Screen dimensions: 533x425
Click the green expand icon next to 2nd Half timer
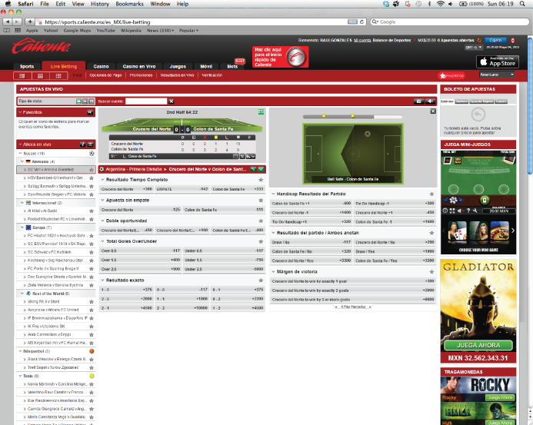261,111
